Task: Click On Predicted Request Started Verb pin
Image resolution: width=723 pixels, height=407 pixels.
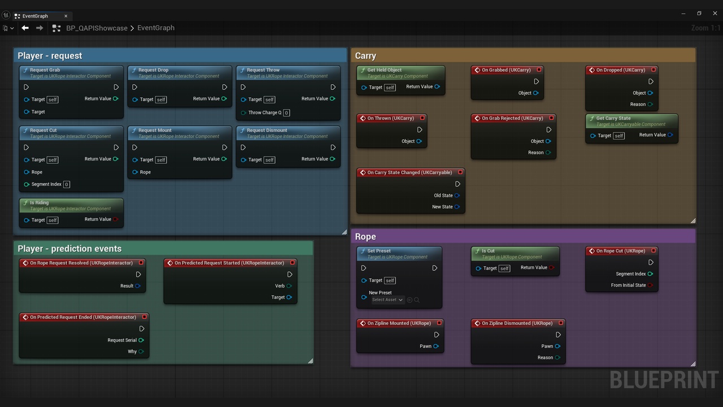Action: [x=289, y=285]
